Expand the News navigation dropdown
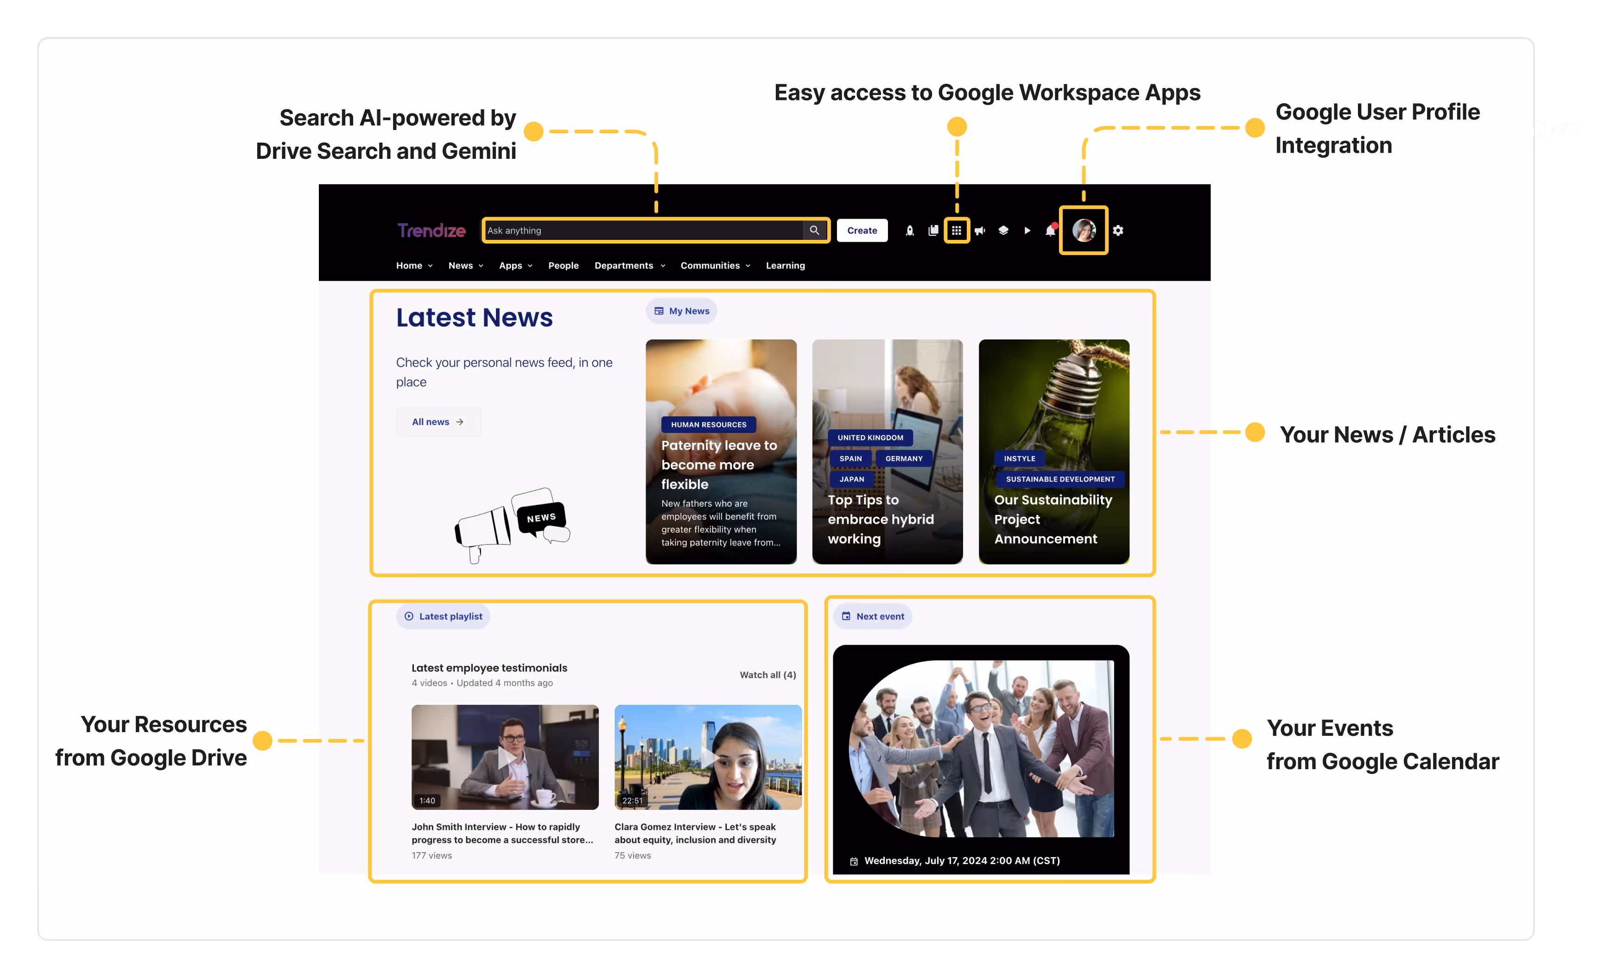1611x978 pixels. (465, 265)
